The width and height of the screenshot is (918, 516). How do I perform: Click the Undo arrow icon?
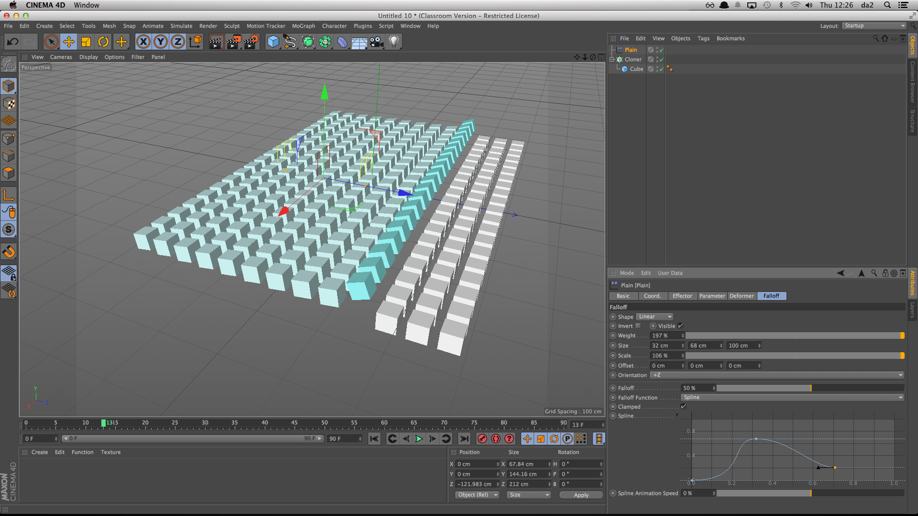13,42
